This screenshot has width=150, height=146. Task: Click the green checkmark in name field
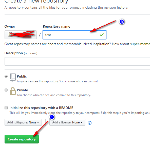pos(102,35)
